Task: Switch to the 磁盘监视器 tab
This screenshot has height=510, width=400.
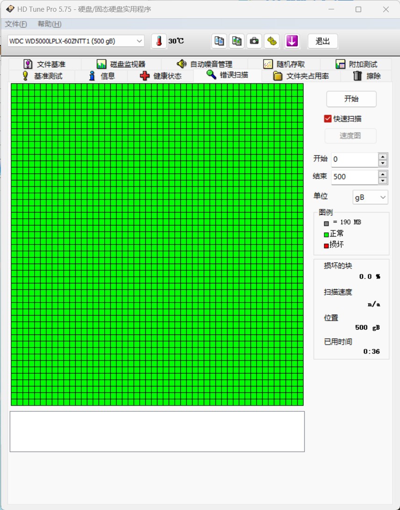Action: [121, 64]
